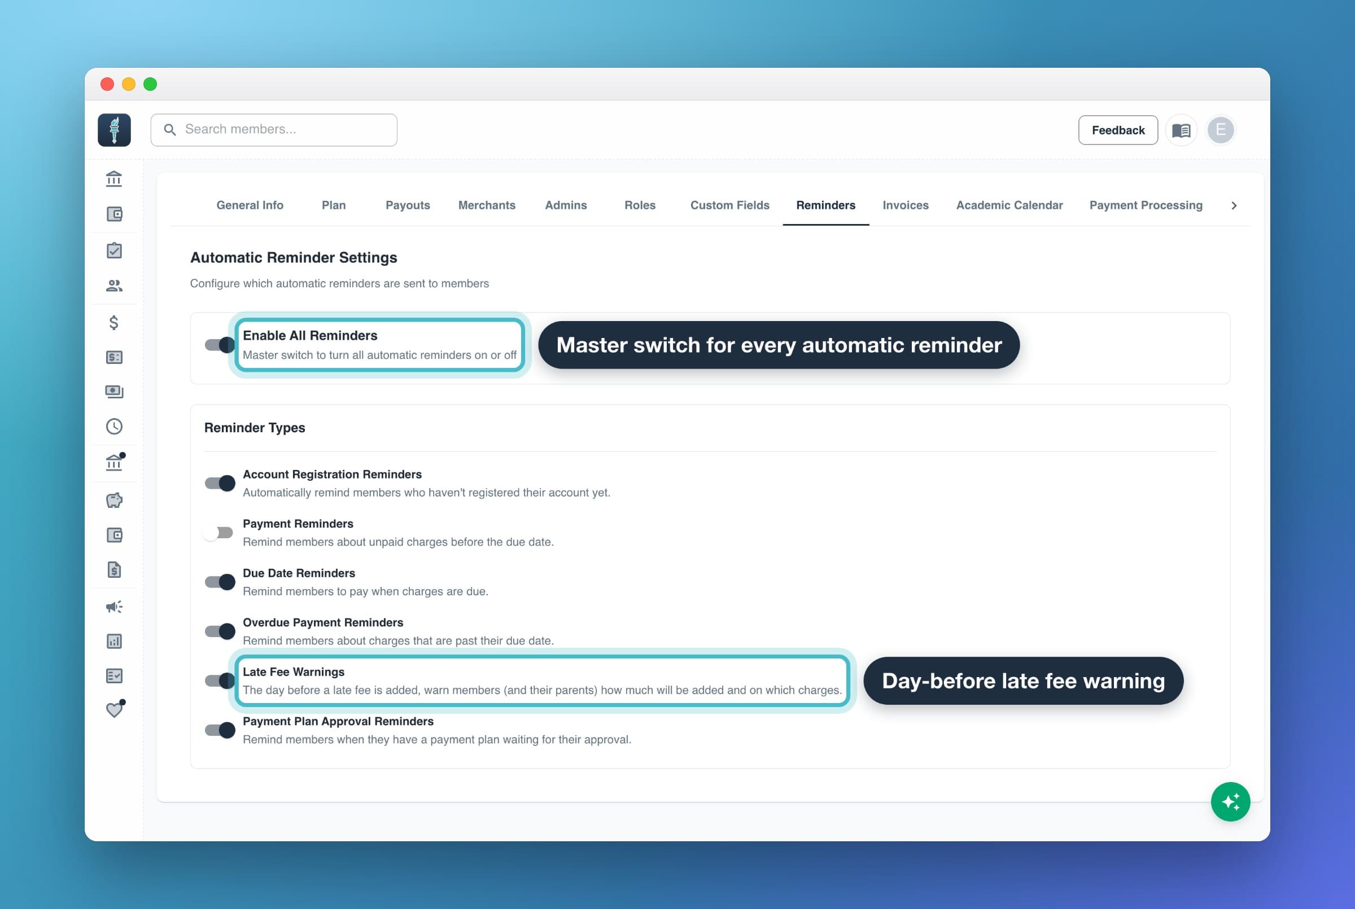This screenshot has width=1355, height=909.
Task: Open the heart icon with notification dot
Action: tap(115, 709)
